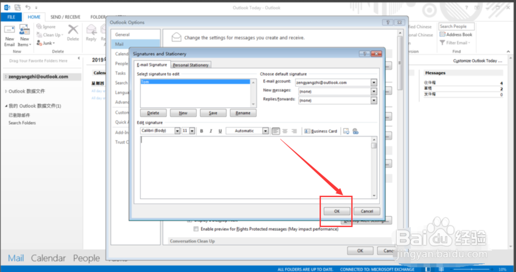Collapse the ribbon with the caret icon
Screen dimensions: 516x272
(508, 52)
